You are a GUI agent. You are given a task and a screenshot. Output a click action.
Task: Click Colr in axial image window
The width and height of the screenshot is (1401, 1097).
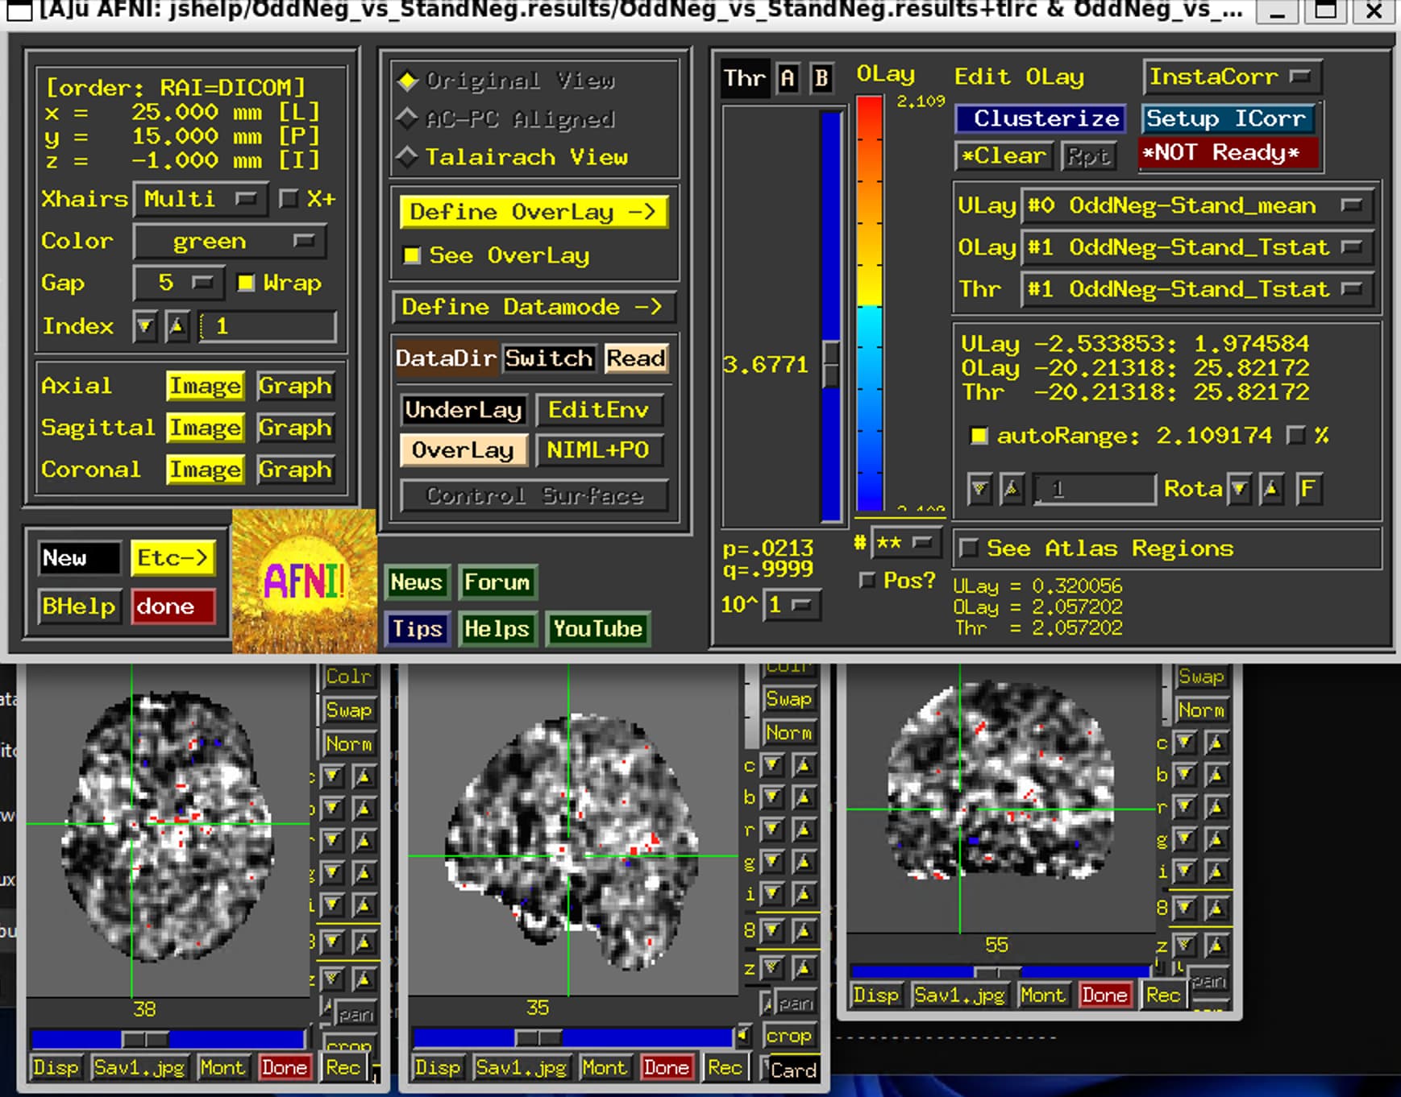coord(348,677)
